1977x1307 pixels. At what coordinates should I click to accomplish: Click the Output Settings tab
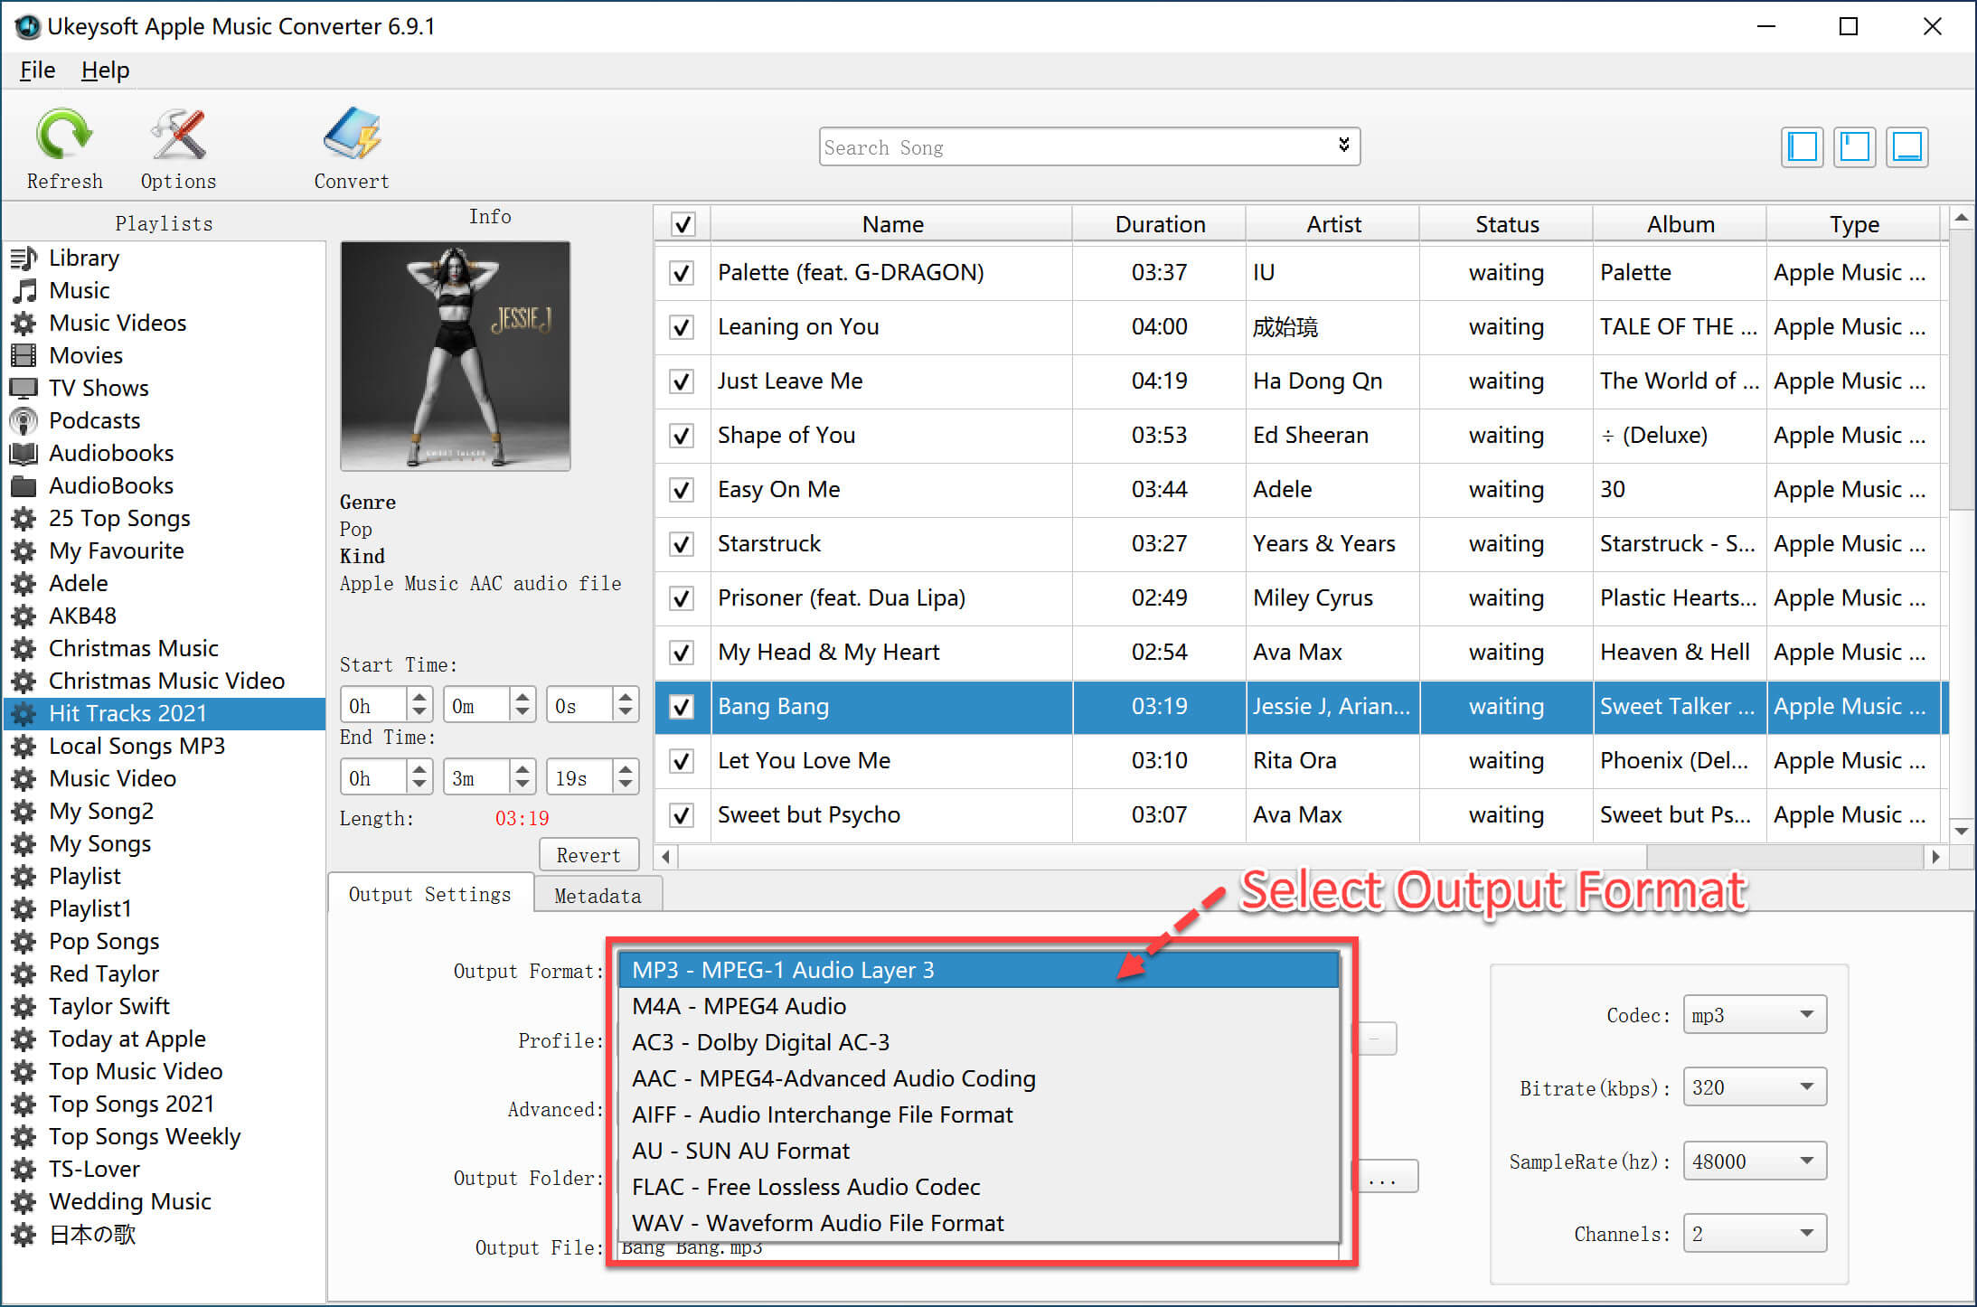tap(432, 894)
